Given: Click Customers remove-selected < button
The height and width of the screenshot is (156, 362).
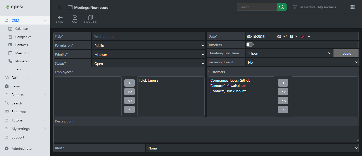Looking at the screenshot, I should pyautogui.click(x=283, y=109).
